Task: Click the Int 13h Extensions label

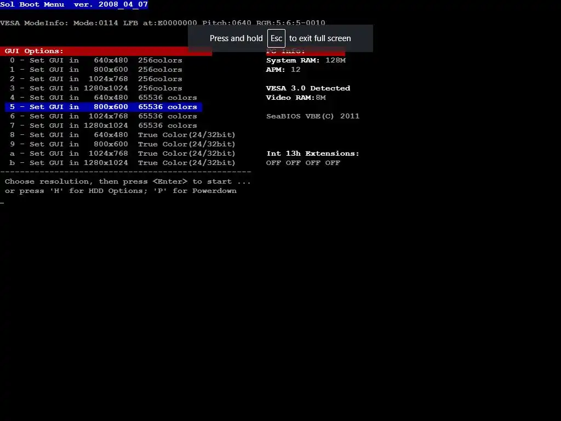Action: 313,153
